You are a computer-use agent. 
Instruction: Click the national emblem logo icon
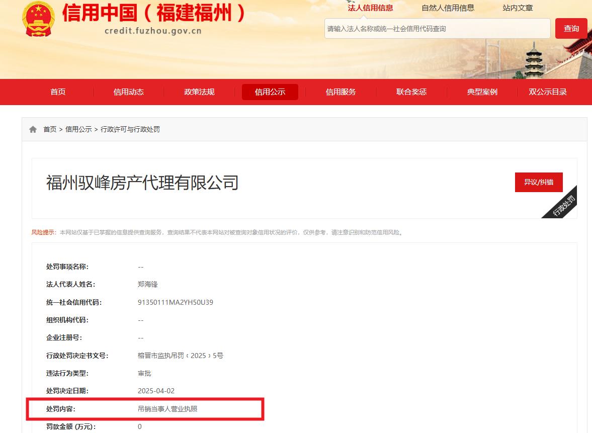click(x=38, y=19)
